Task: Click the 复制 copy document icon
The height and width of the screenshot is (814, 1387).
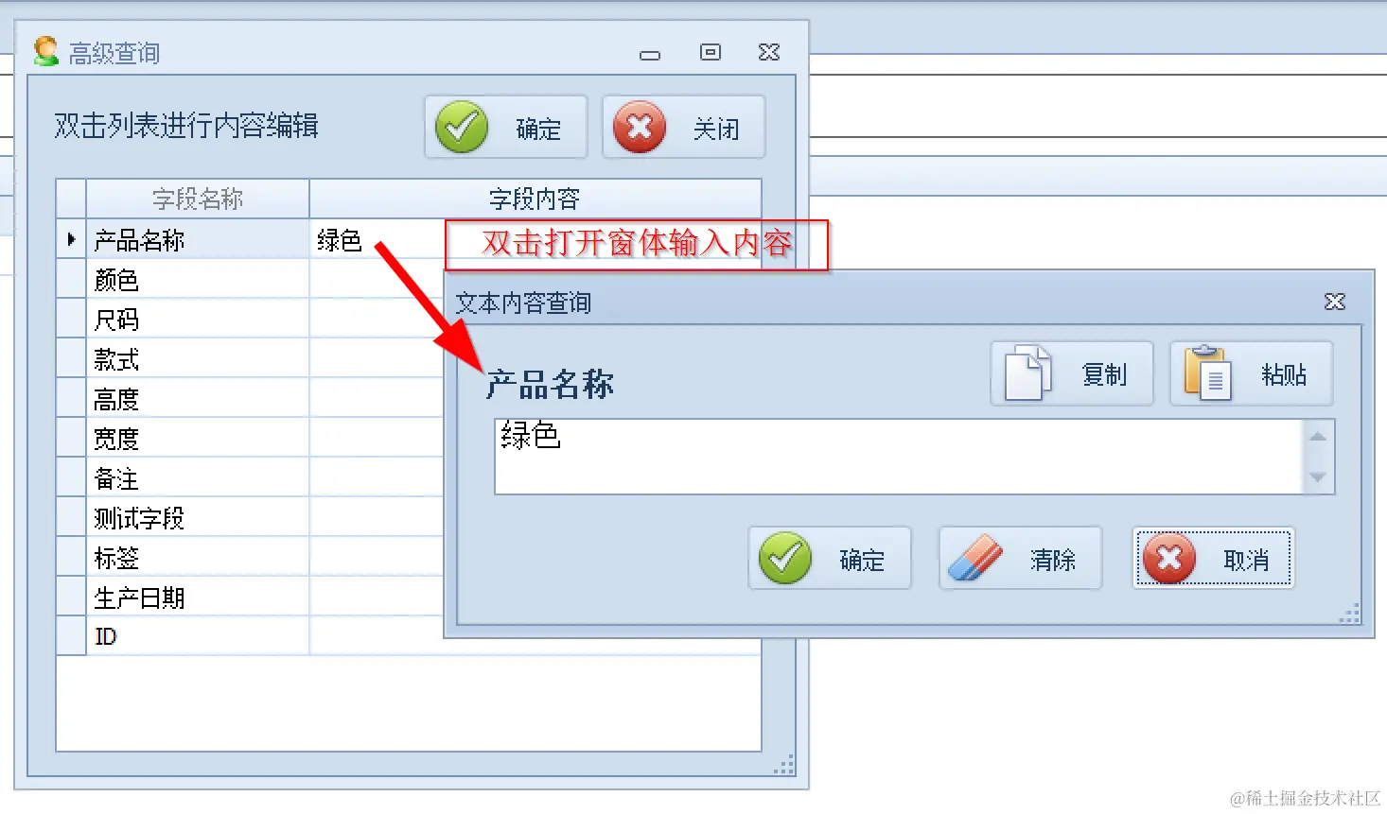Action: tap(1027, 373)
